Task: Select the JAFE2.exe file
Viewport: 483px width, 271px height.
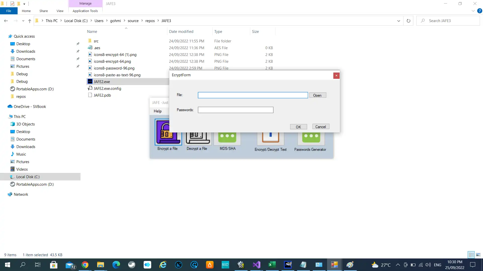Action: coord(102,81)
